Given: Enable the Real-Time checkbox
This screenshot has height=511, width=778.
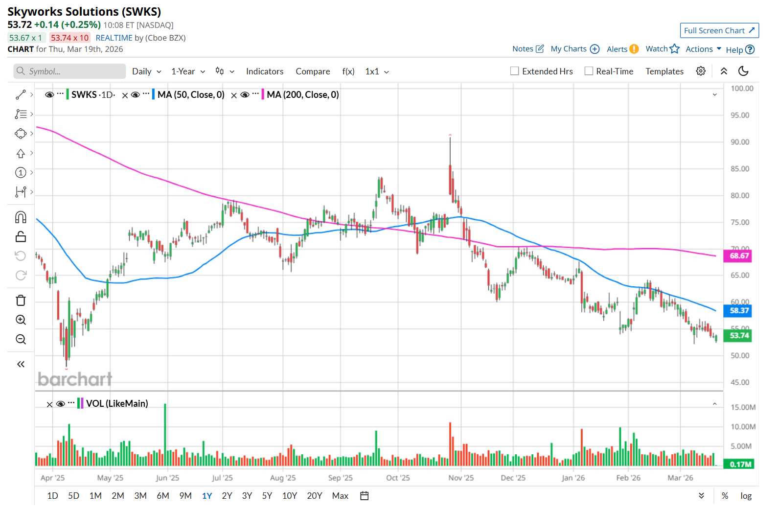Looking at the screenshot, I should pos(589,71).
